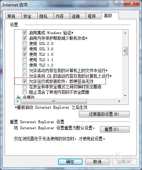The image size is (142, 170).
Task: Click the vertical scrollbar thumb
Action: pos(125,51)
